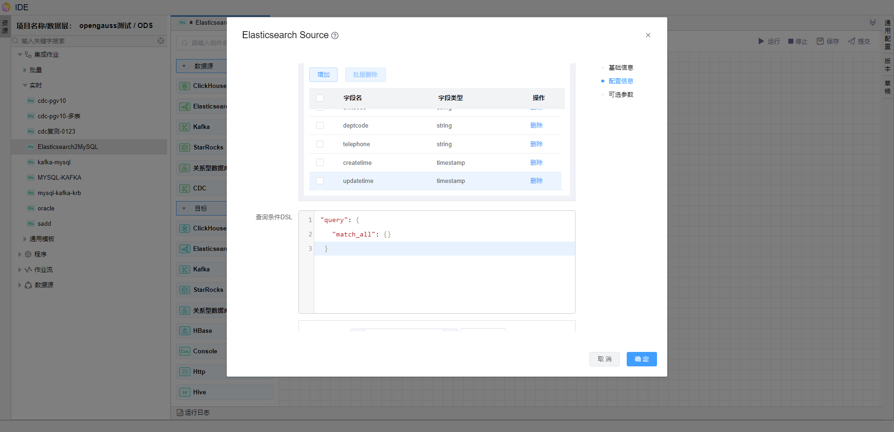This screenshot has height=432, width=894.
Task: Jump to 可选参数 section anchor
Action: [x=621, y=94]
